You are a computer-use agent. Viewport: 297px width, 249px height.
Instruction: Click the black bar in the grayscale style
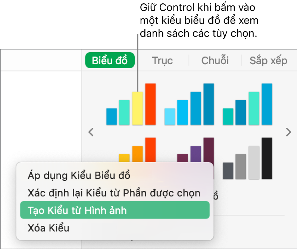(267, 158)
